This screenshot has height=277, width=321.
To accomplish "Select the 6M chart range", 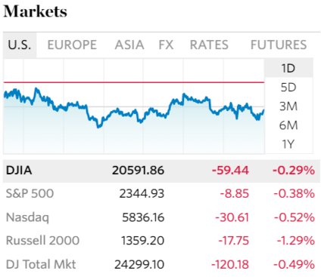I will coord(288,125).
